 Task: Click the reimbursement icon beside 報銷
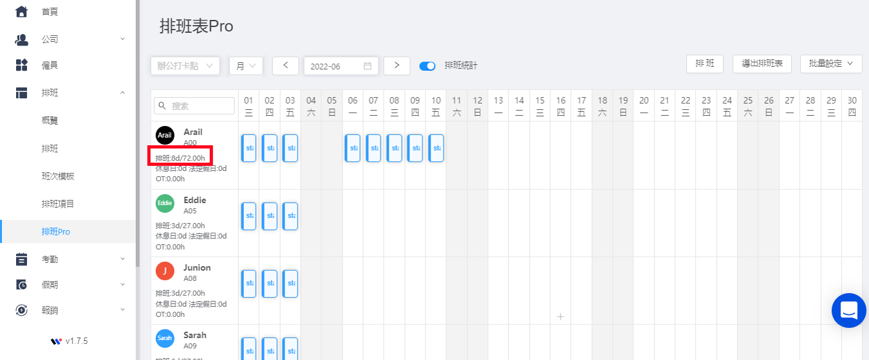coord(21,310)
